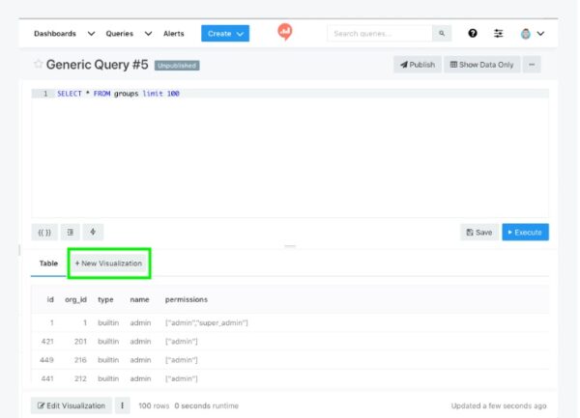Screen dimensions: 580x418
Task: Click the Unpublished badge
Action: 177,66
